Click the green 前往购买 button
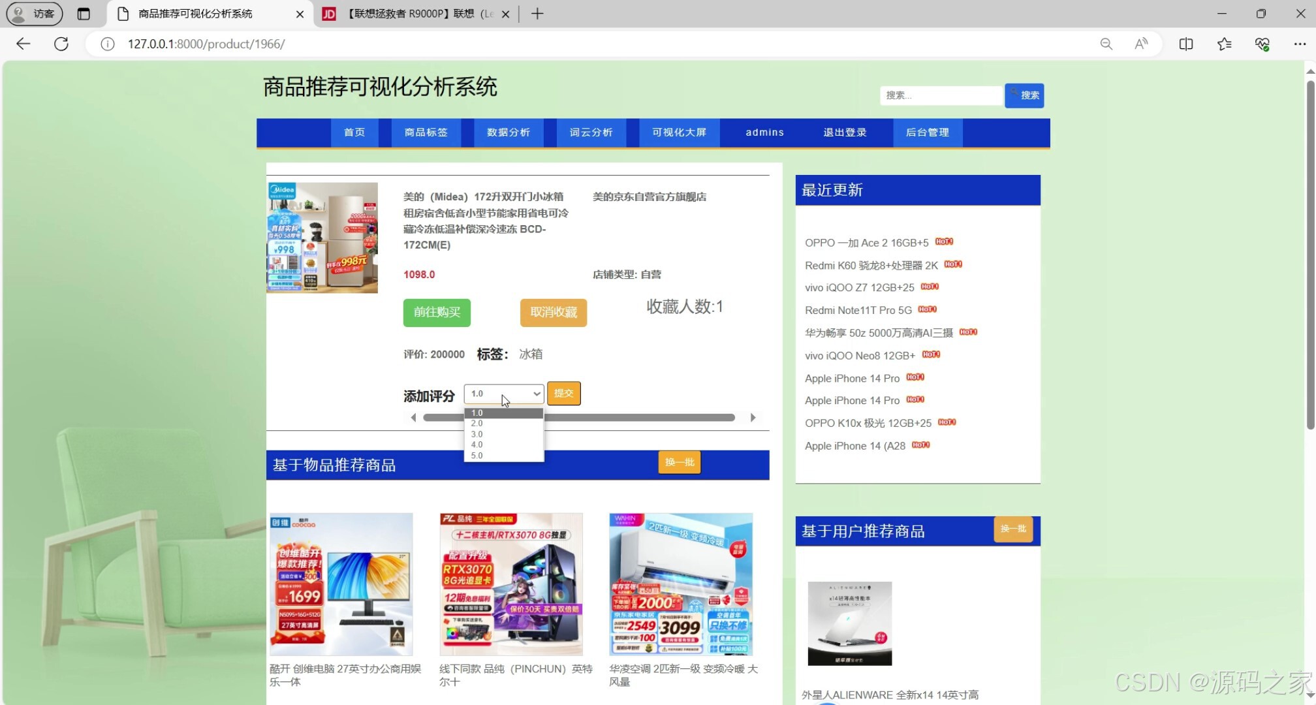Viewport: 1316px width, 705px height. pos(437,312)
